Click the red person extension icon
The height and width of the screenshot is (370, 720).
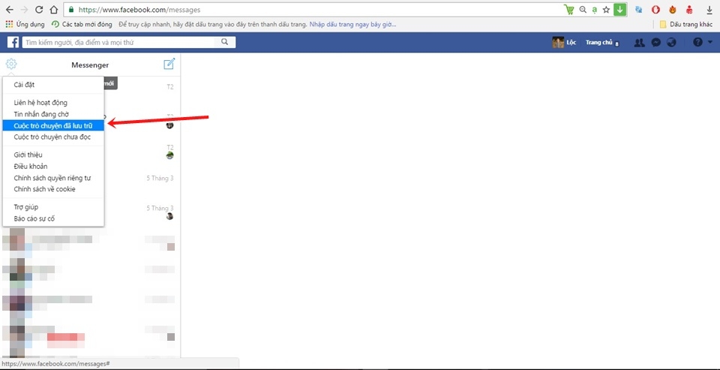(689, 10)
